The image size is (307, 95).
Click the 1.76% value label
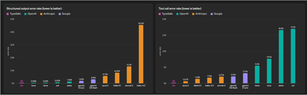[x=210, y=76]
